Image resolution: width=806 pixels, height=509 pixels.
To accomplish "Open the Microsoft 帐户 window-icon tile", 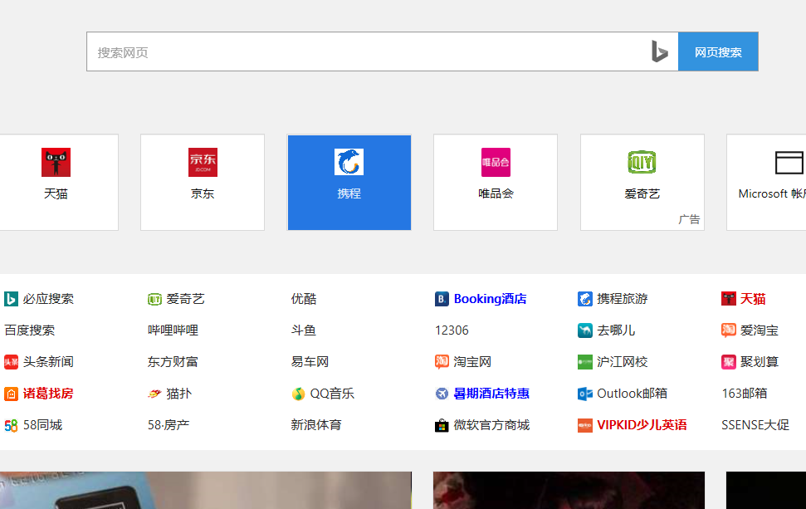I will [x=766, y=183].
